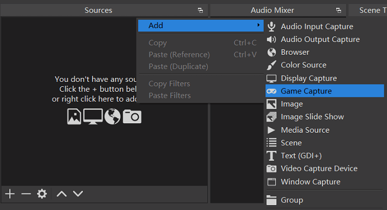Add a Group from the submenu

pos(325,200)
